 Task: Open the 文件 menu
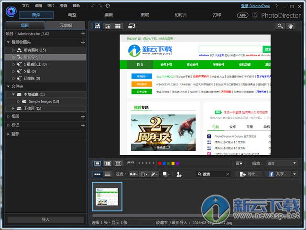pyautogui.click(x=25, y=6)
